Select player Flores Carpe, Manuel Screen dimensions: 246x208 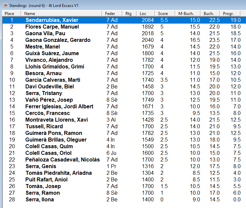(x=52, y=27)
